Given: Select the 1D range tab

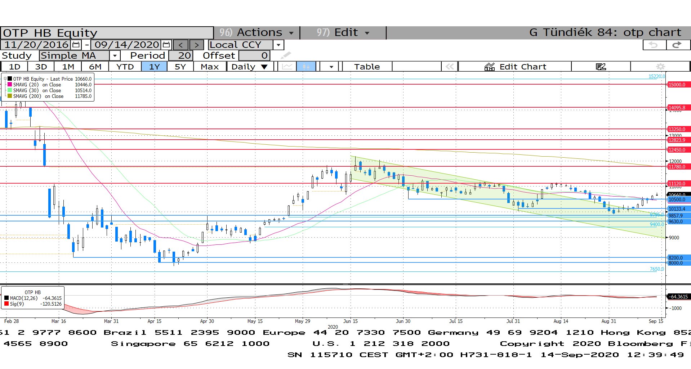Looking at the screenshot, I should tap(14, 67).
